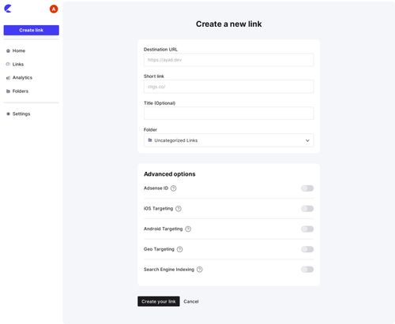Click the iOS Targeting help icon
395x324 pixels.
click(x=179, y=209)
